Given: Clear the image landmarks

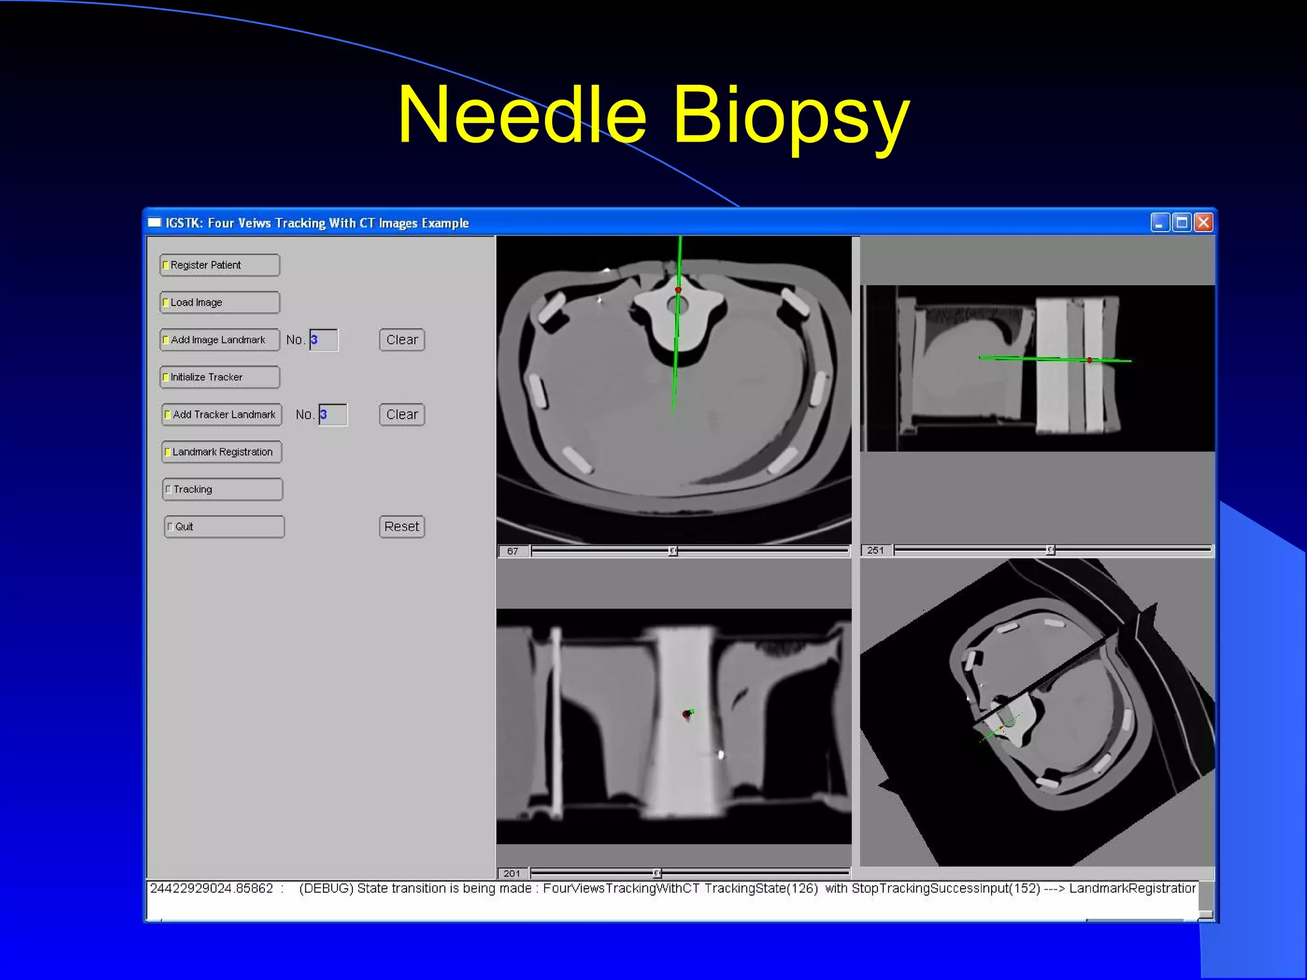Looking at the screenshot, I should pyautogui.click(x=401, y=340).
